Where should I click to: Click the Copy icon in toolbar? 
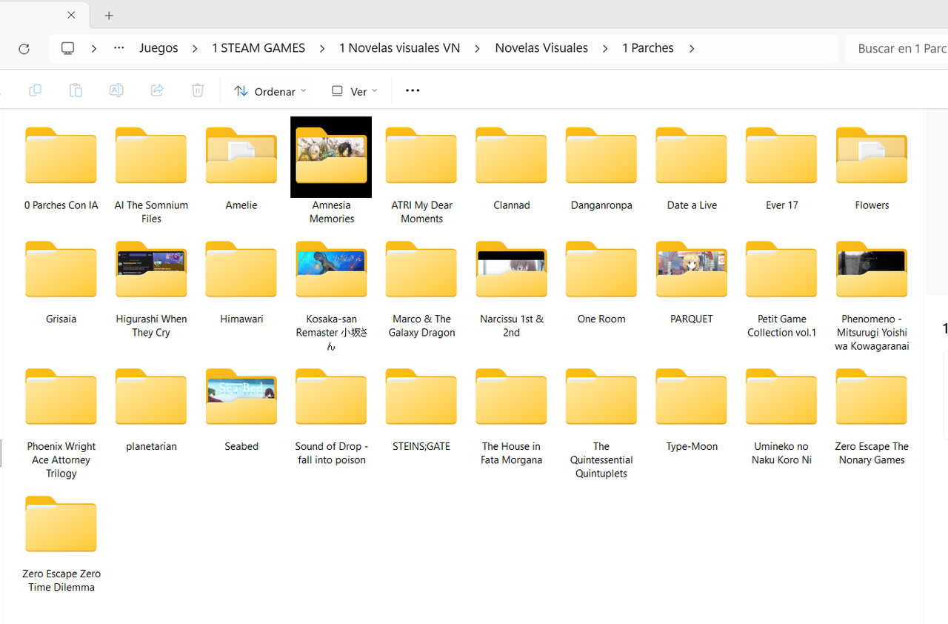coord(35,90)
